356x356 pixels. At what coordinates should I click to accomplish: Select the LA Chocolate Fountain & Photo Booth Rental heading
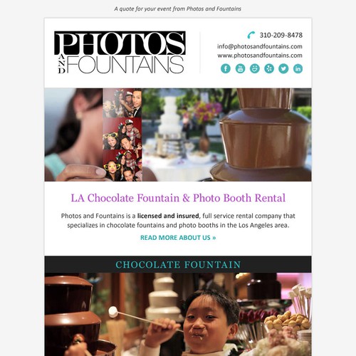pyautogui.click(x=178, y=198)
